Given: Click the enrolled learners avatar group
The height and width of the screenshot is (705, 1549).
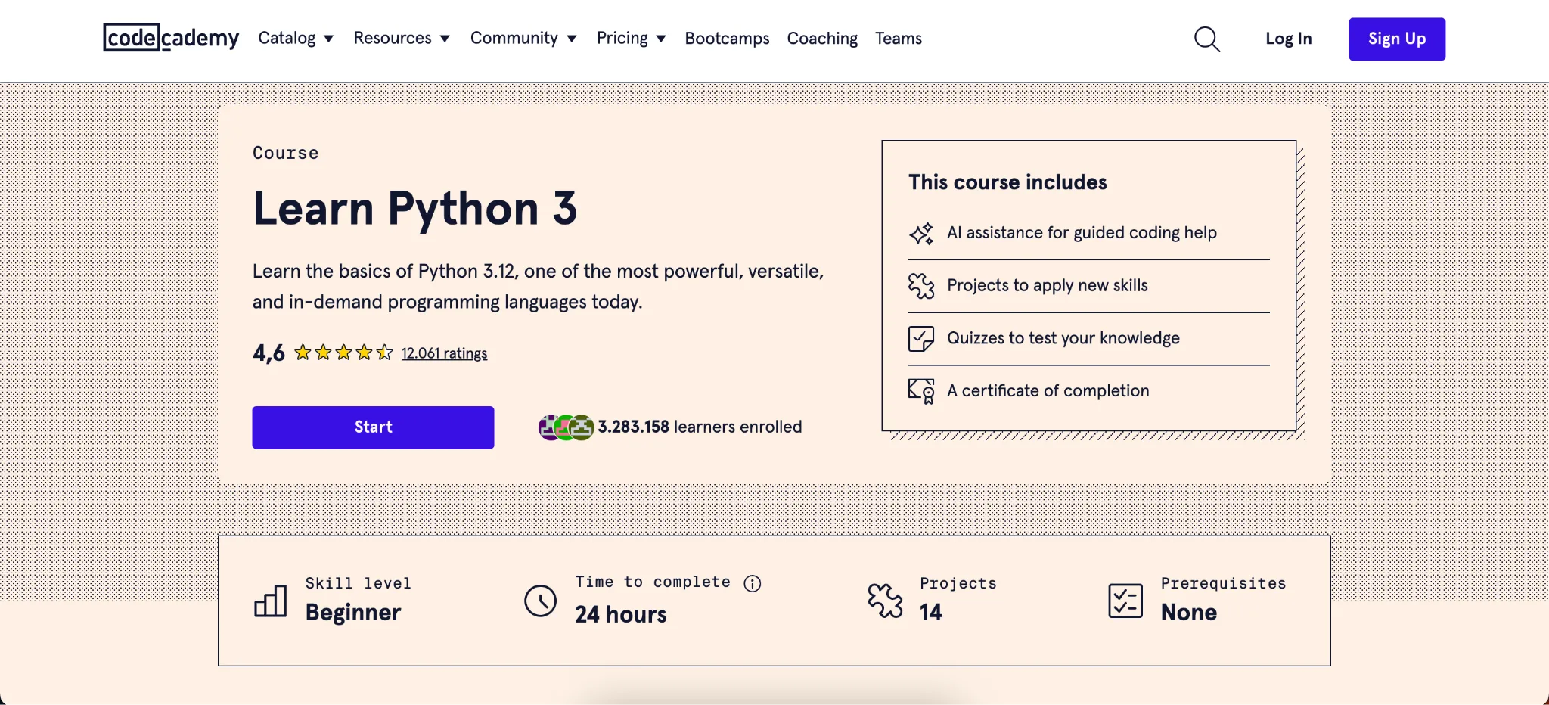Looking at the screenshot, I should (566, 427).
